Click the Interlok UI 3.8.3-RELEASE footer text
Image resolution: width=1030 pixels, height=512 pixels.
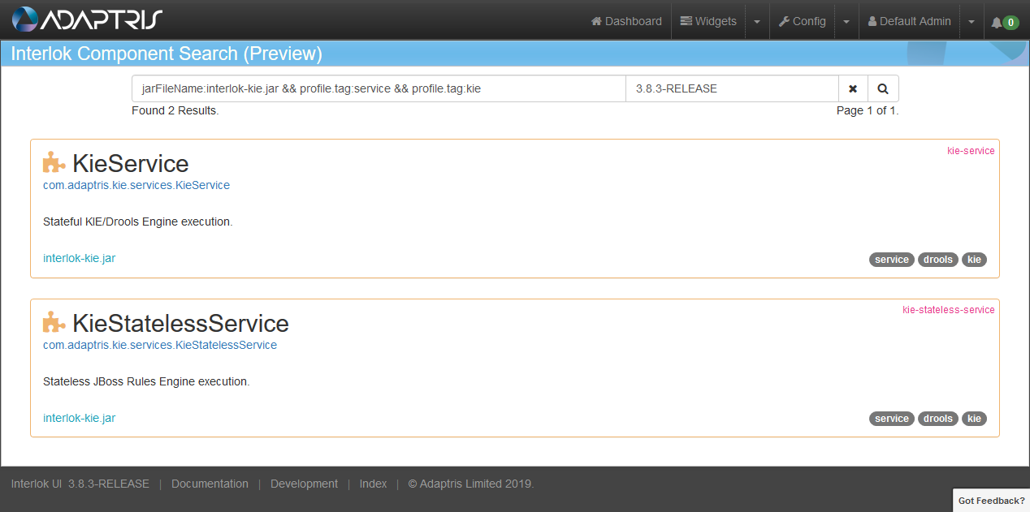80,484
